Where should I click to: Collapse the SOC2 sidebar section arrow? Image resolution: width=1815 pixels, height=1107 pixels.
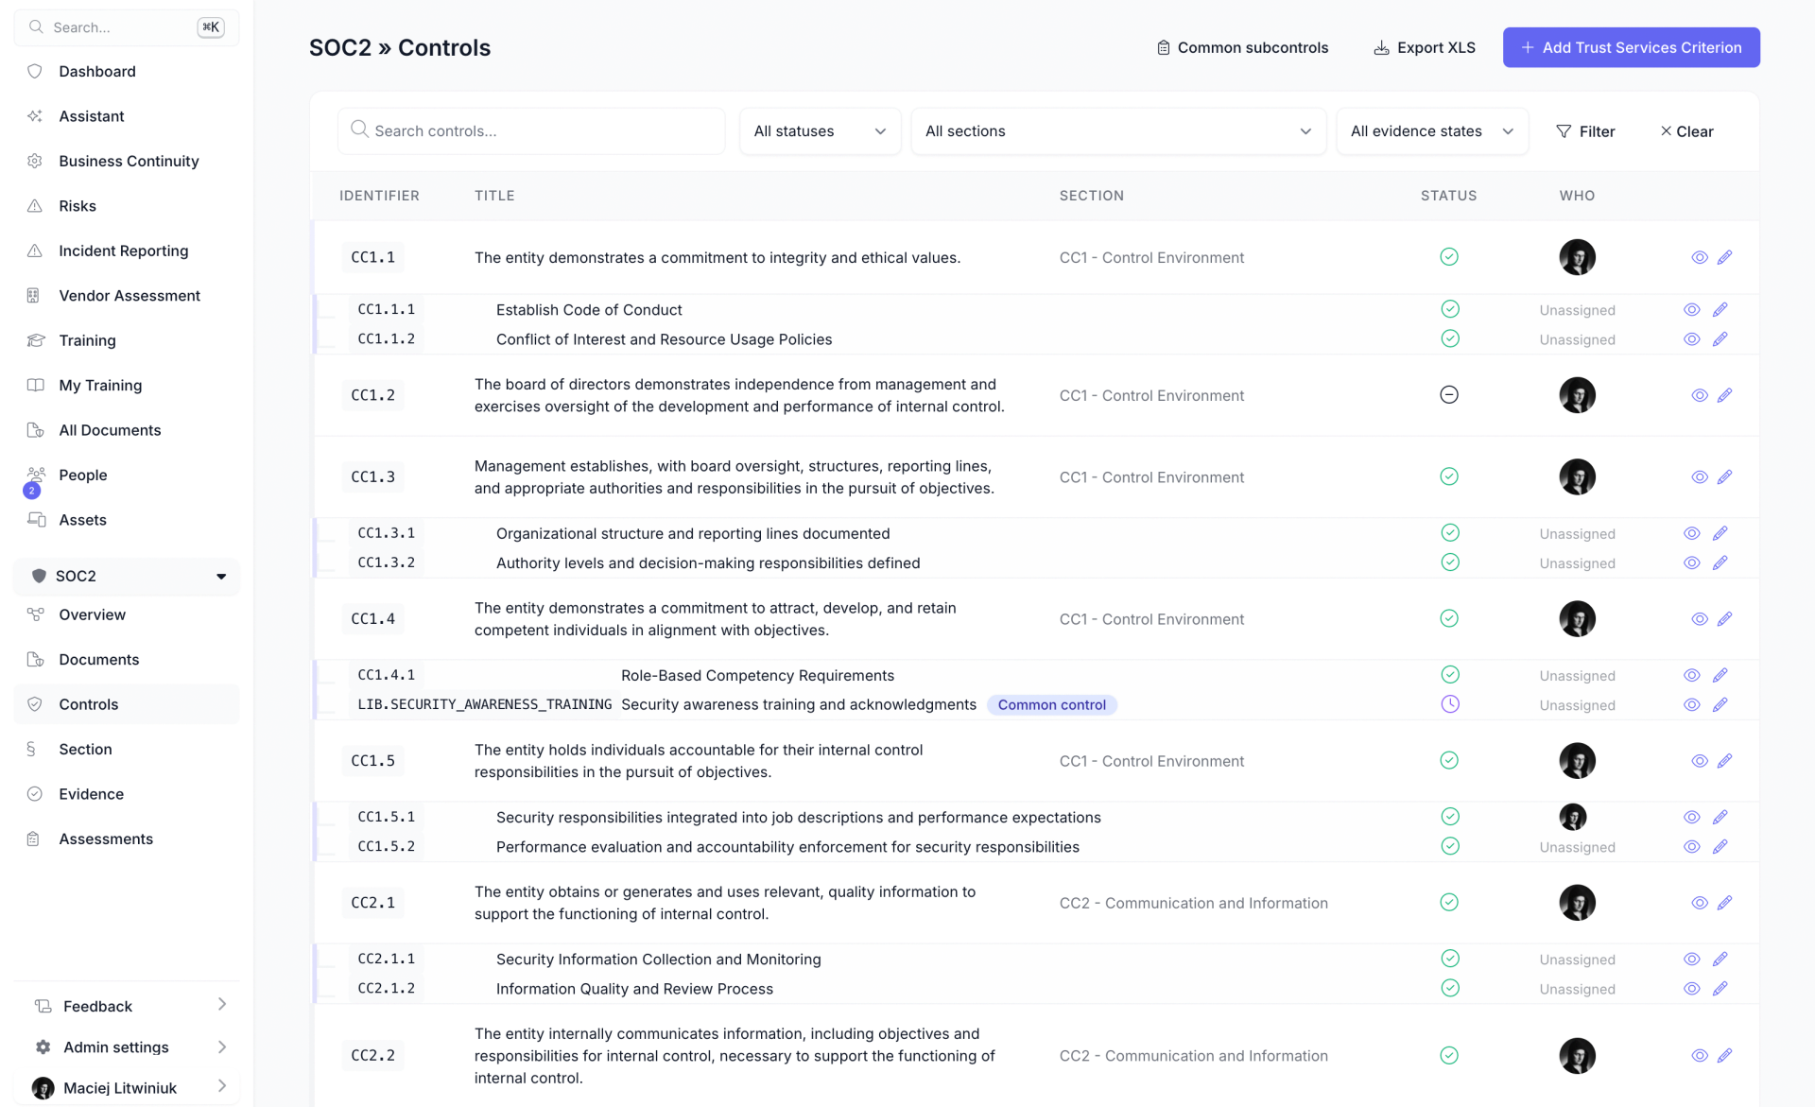221,577
